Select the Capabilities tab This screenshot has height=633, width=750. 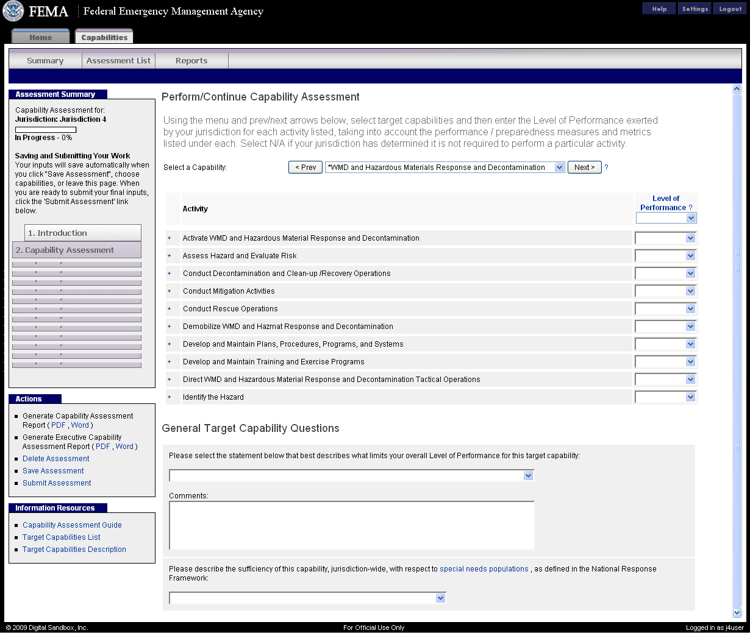(104, 37)
